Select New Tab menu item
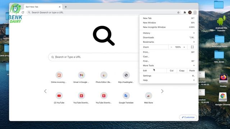 168,18
